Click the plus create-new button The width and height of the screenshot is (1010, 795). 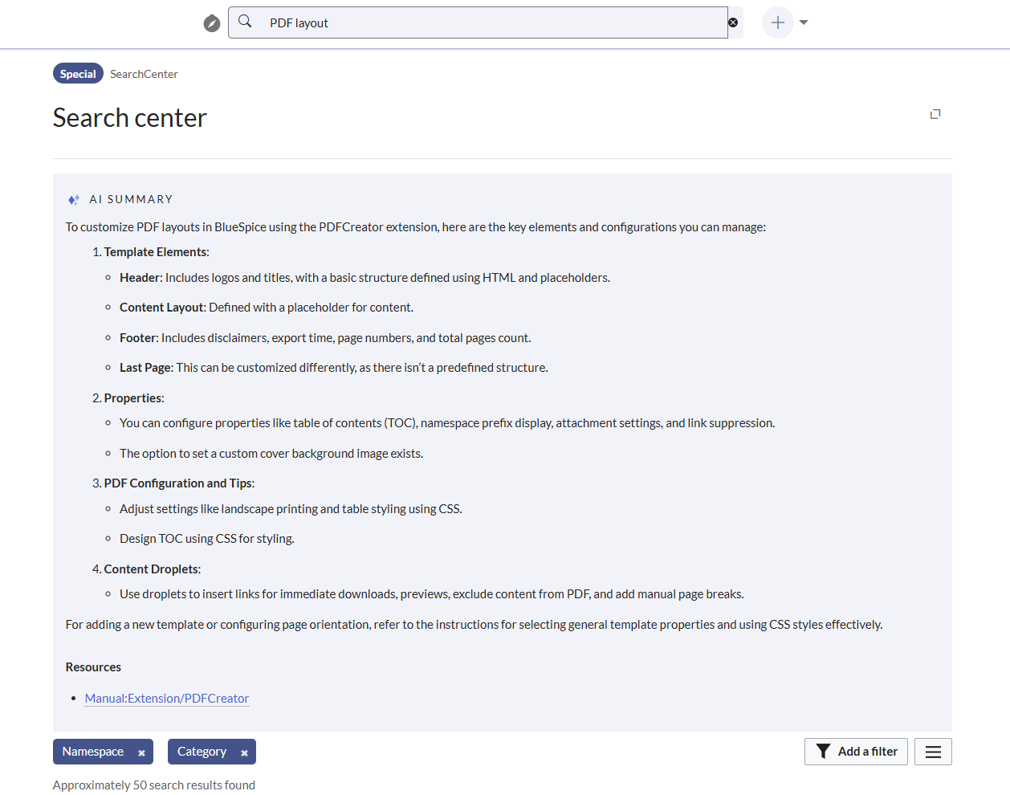point(777,22)
